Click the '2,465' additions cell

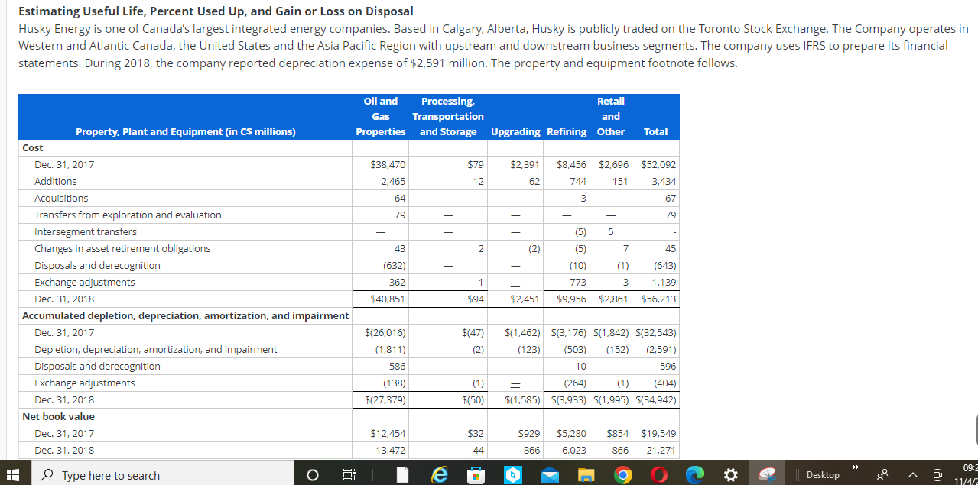(x=393, y=181)
